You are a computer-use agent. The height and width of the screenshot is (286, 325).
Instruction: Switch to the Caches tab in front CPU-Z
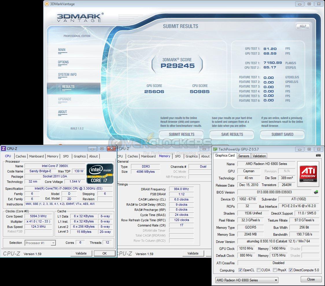21,156
